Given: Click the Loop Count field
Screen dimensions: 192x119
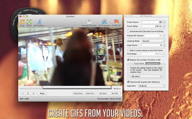Looking at the screenshot, I should (x=152, y=45).
